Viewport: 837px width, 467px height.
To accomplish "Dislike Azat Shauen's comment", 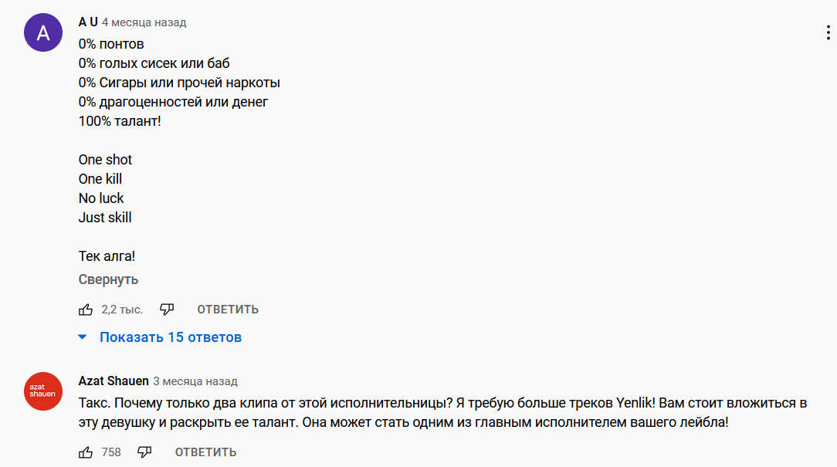I will click(144, 452).
